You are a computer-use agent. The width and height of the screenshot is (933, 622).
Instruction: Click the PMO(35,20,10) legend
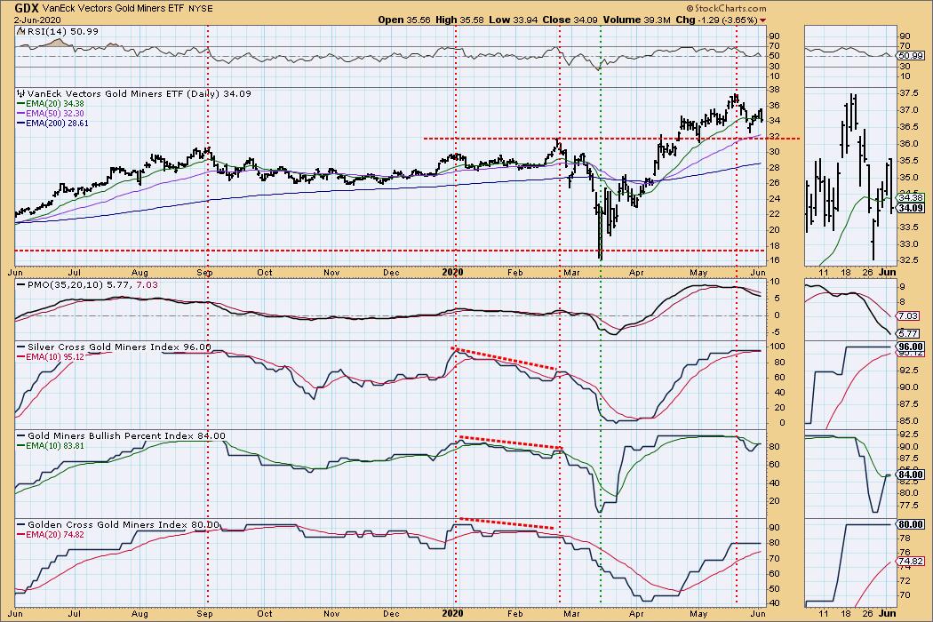click(x=87, y=285)
